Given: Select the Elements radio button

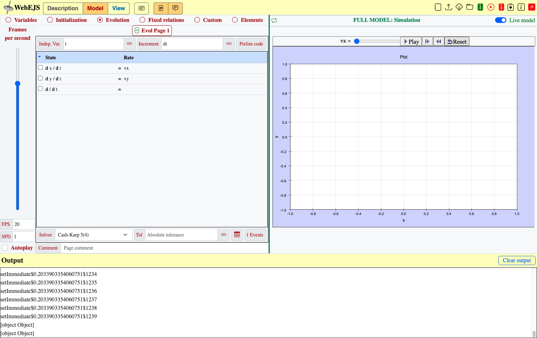Looking at the screenshot, I should coord(235,20).
